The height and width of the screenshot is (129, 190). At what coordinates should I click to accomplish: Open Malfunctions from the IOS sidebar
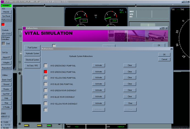[6, 20]
